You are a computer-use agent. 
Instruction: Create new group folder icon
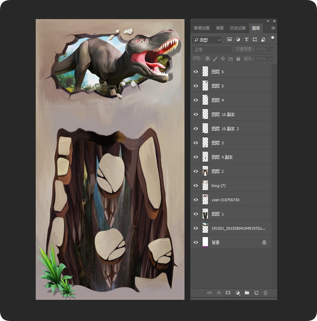[247, 292]
